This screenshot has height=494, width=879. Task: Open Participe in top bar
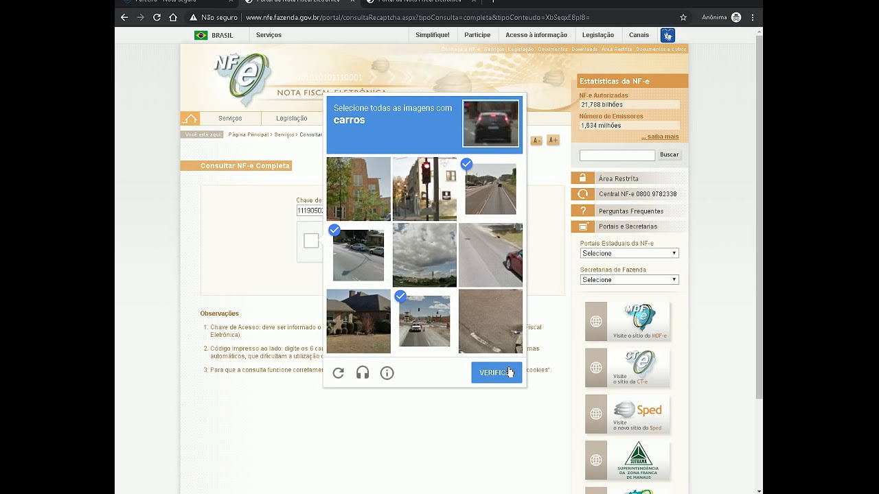click(x=477, y=35)
